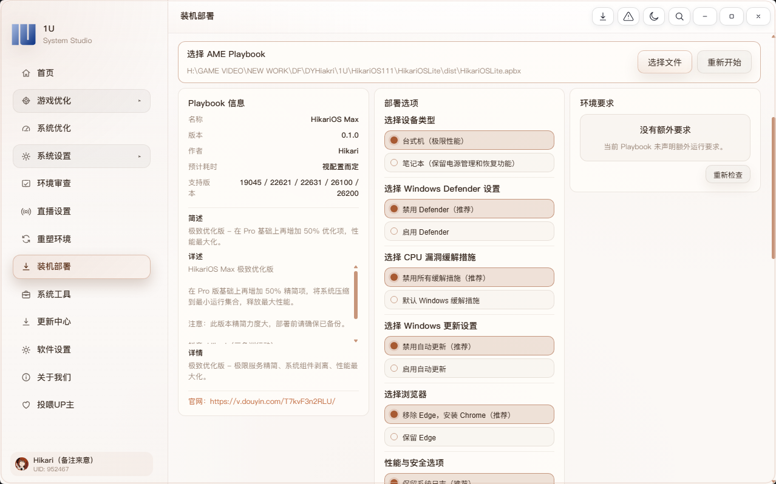
Task: Open search with the magnifier icon
Action: (679, 16)
